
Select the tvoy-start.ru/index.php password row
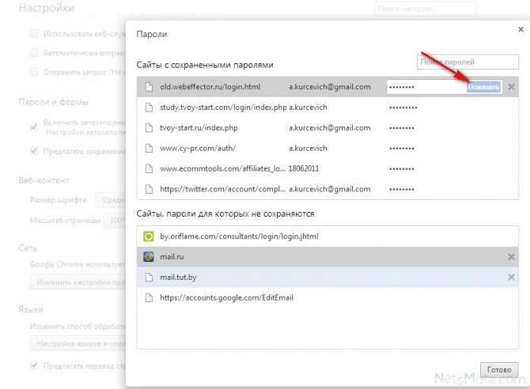316,127
